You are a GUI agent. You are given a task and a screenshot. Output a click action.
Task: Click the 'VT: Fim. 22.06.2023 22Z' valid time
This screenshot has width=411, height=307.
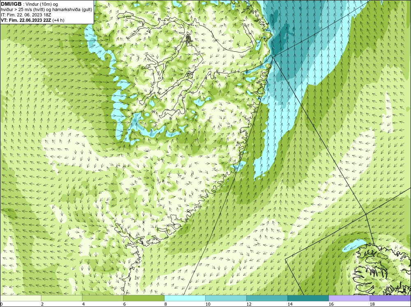[x=26, y=20]
